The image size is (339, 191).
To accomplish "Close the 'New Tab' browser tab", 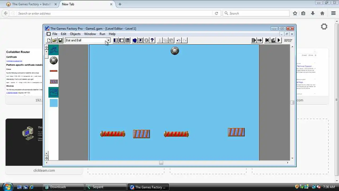I will point(111,4).
